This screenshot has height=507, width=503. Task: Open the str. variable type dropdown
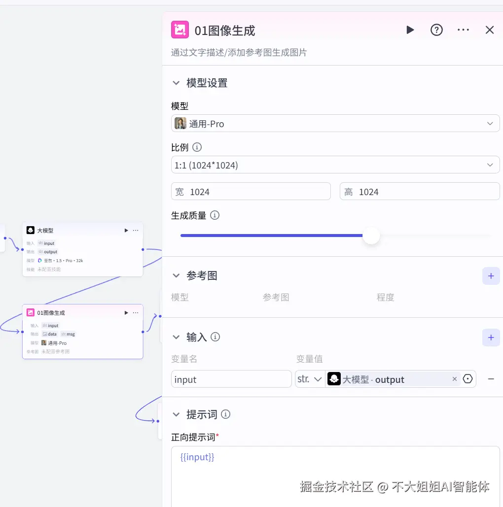click(310, 379)
